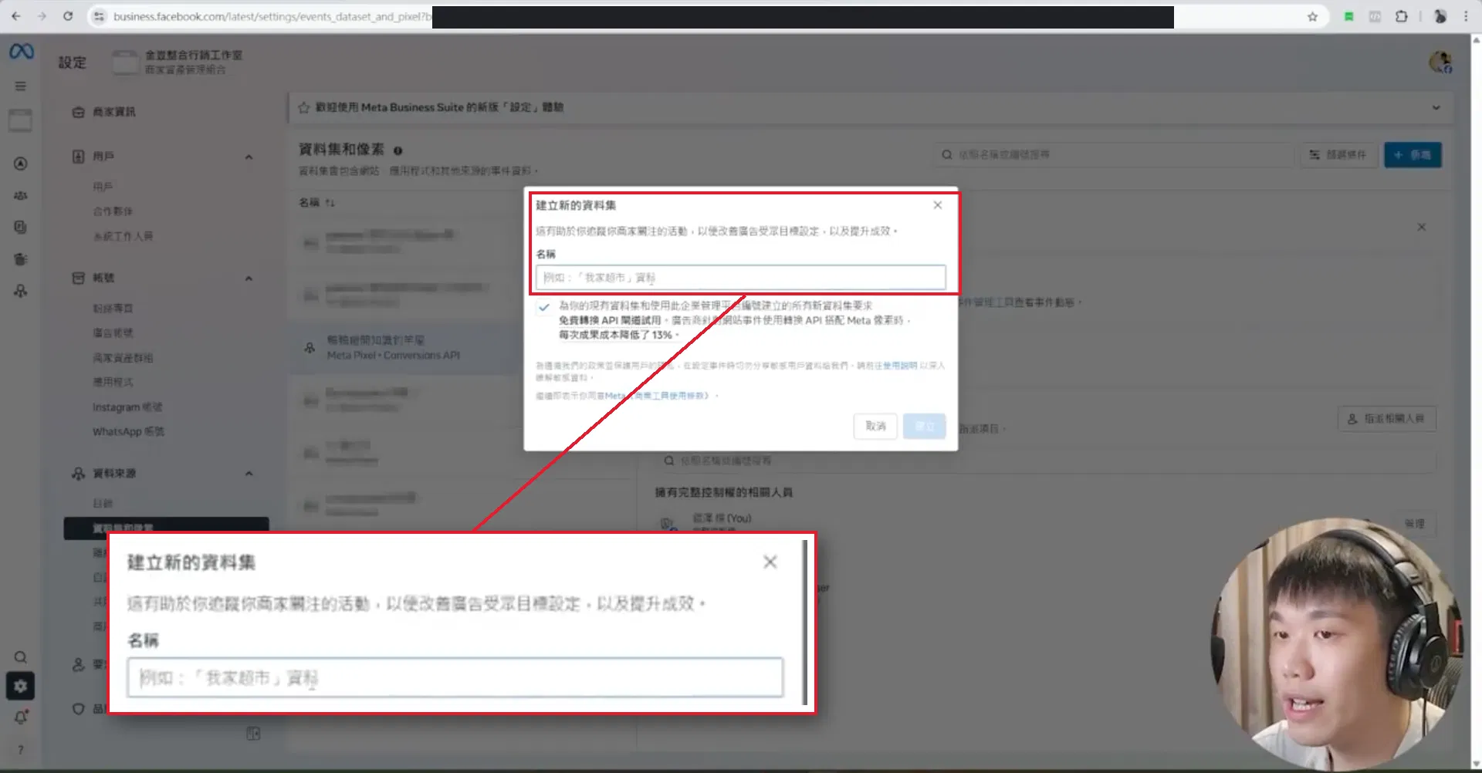Focus the people search field in panel
1482x773 pixels.
click(1046, 461)
